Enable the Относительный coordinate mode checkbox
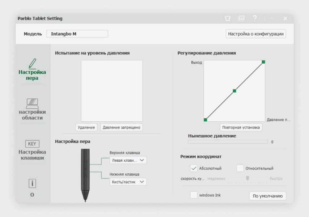Screen dimensions: 309x217 pyautogui.click(x=240, y=168)
